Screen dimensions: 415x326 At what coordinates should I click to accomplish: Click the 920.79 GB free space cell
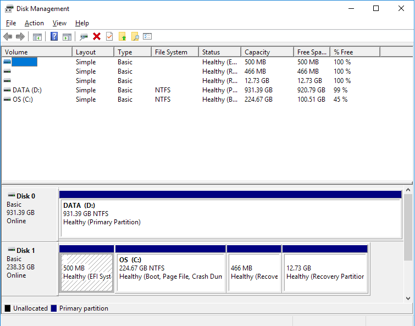click(x=311, y=90)
